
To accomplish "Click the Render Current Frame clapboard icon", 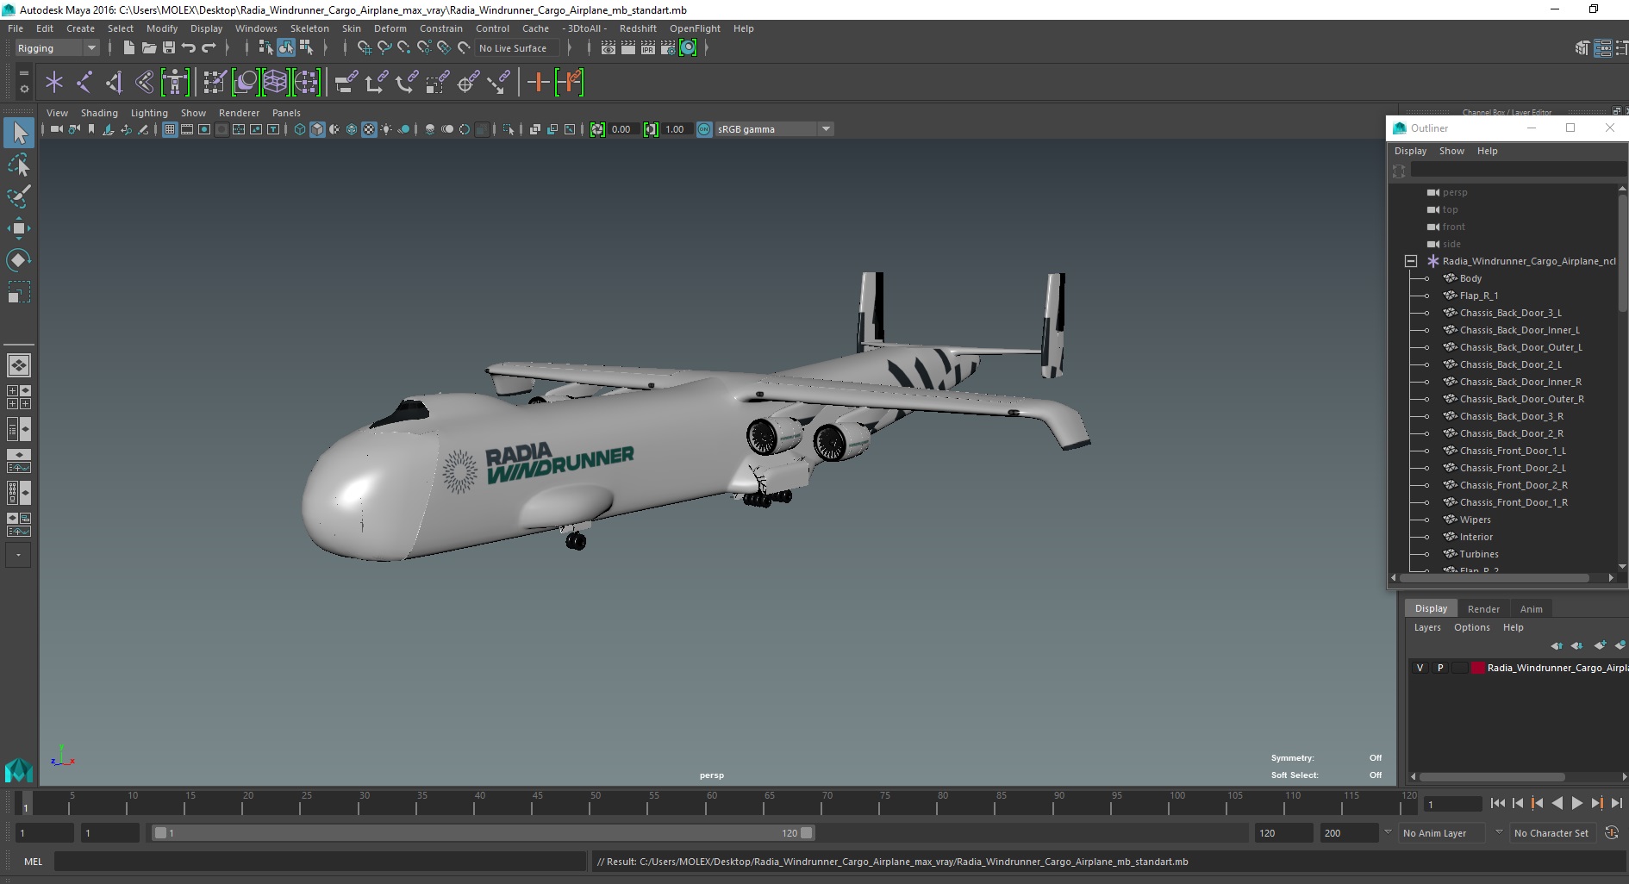I will [x=628, y=48].
